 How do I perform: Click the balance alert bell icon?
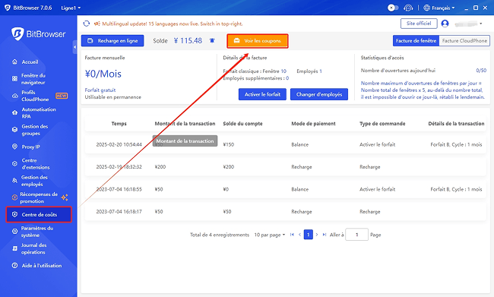click(x=212, y=40)
